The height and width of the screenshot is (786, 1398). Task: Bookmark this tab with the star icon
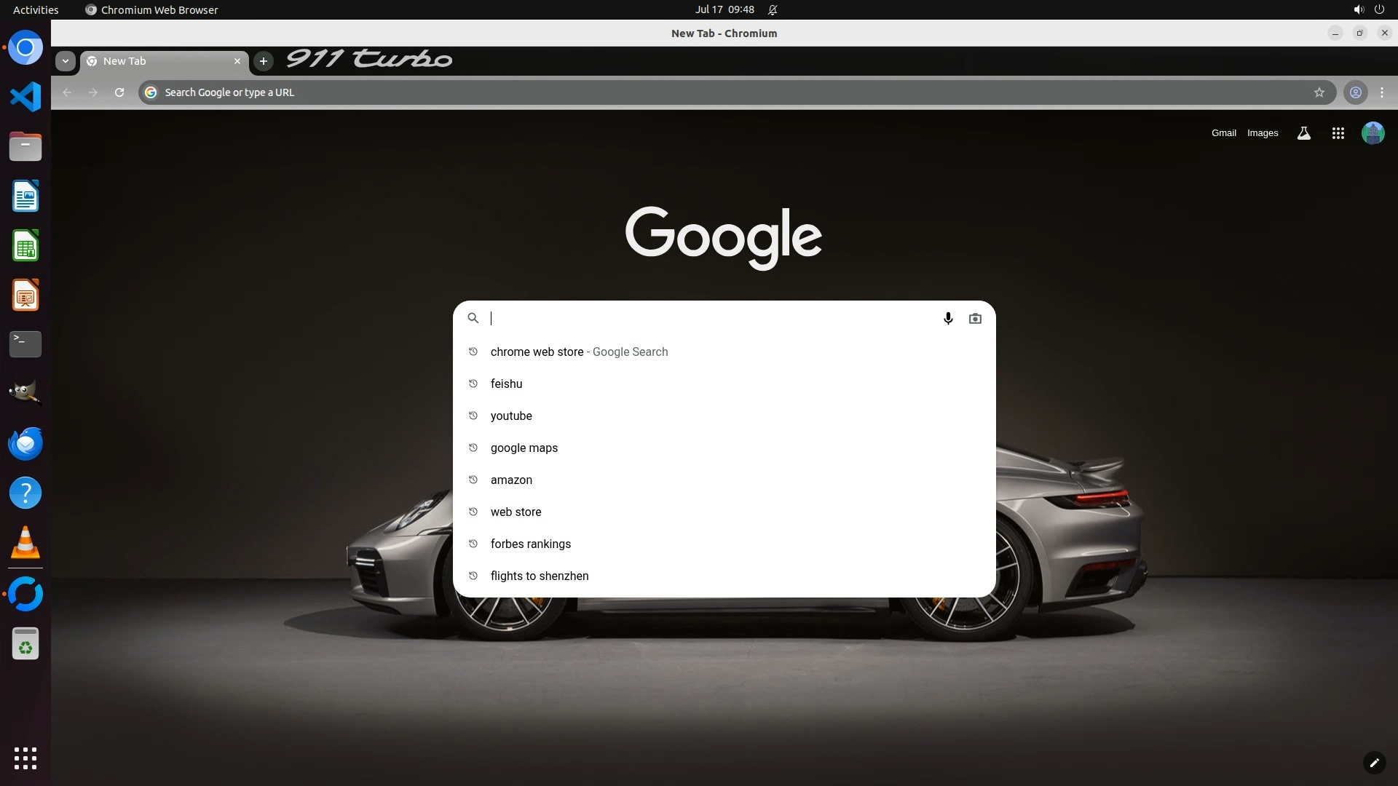click(x=1319, y=92)
